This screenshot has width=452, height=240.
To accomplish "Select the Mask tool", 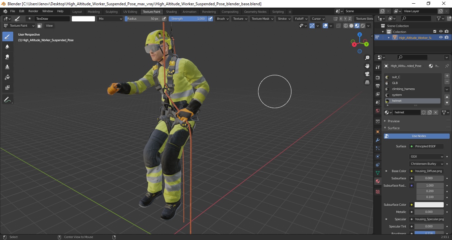I will 8,87.
